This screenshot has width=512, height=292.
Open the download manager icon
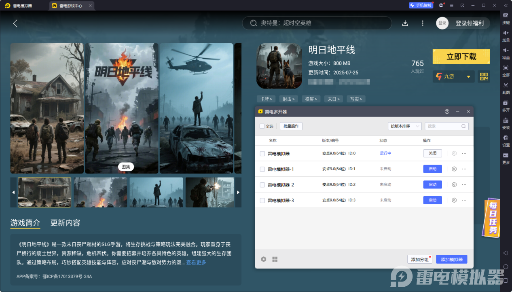click(x=405, y=23)
